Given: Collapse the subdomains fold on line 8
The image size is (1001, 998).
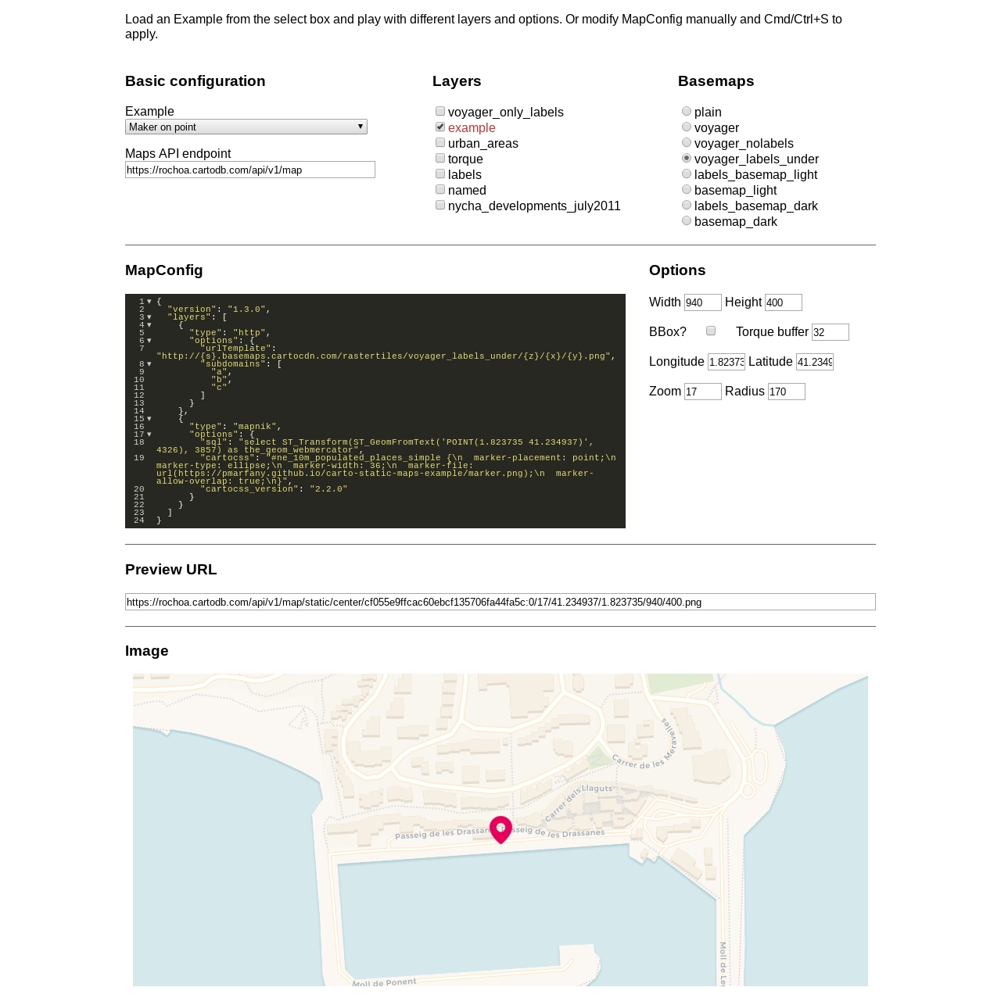Looking at the screenshot, I should (149, 363).
